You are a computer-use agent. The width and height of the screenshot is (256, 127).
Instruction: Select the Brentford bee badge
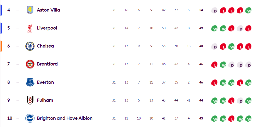30,64
